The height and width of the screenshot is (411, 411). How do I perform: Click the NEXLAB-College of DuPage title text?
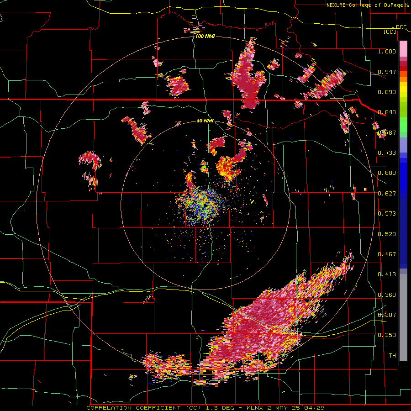(x=364, y=5)
